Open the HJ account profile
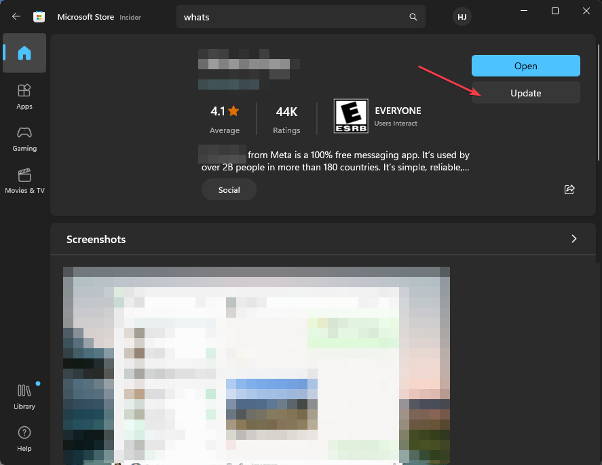Viewport: 602px width, 465px height. point(462,17)
